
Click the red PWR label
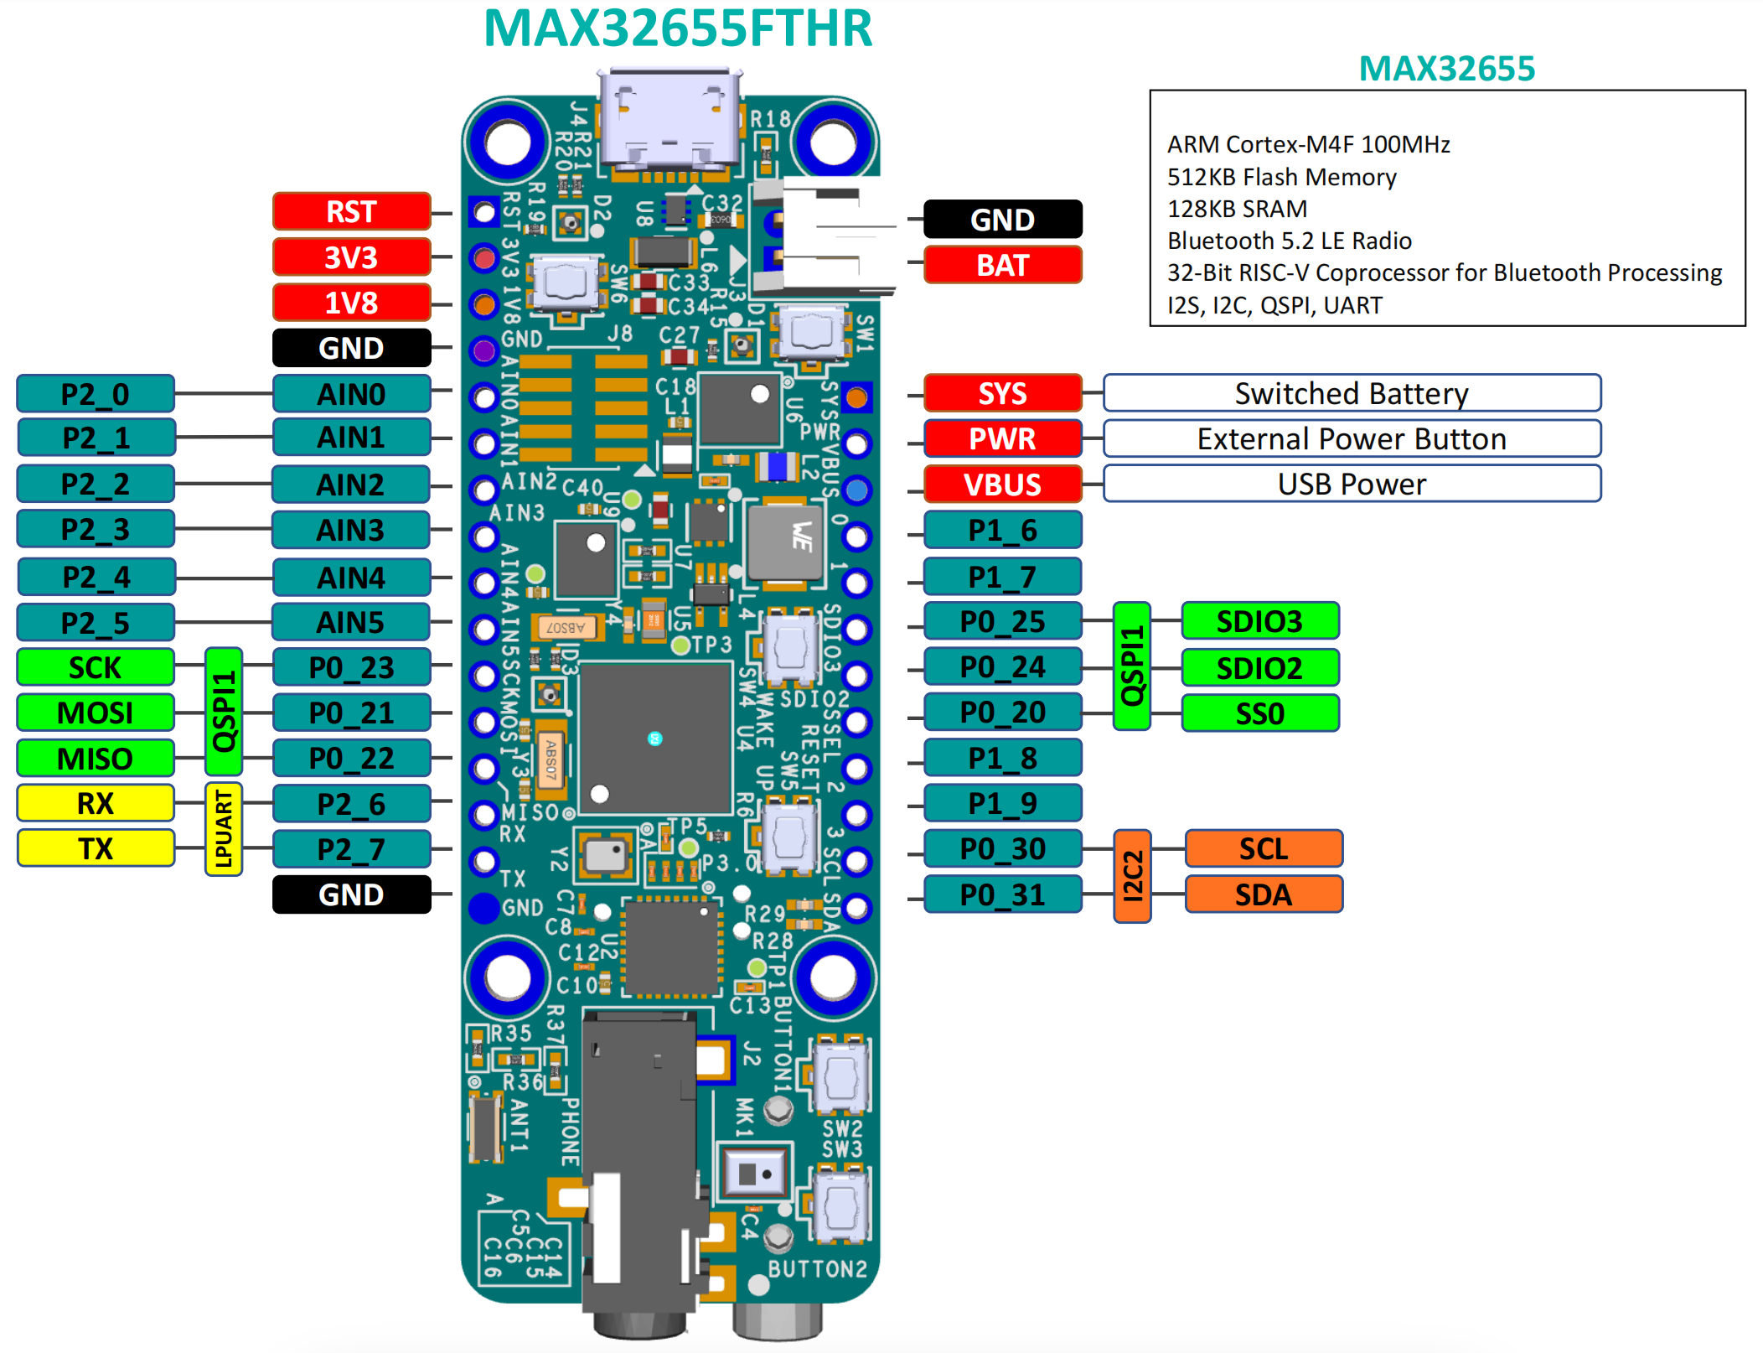click(1003, 438)
